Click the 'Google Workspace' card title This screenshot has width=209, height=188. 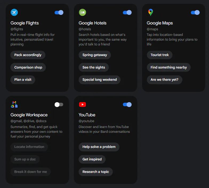(x=29, y=115)
